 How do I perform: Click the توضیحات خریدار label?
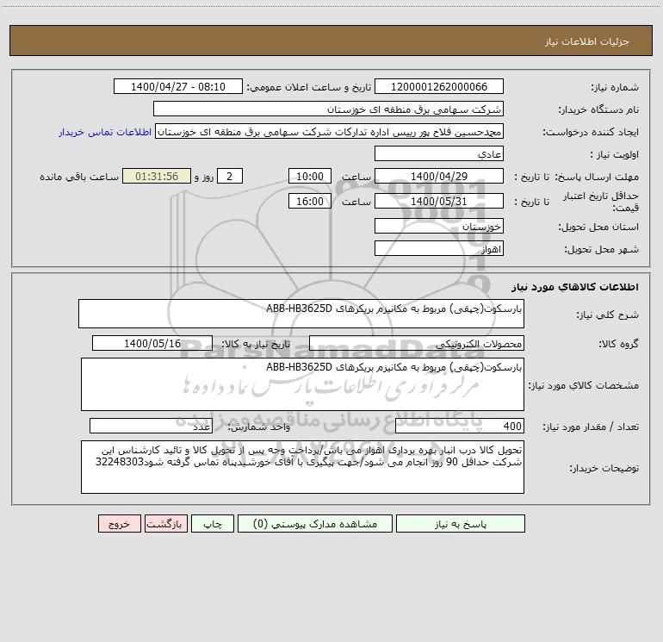tap(604, 468)
